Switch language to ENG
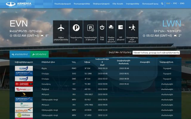This screenshot has width=191, height=119. (182, 3)
